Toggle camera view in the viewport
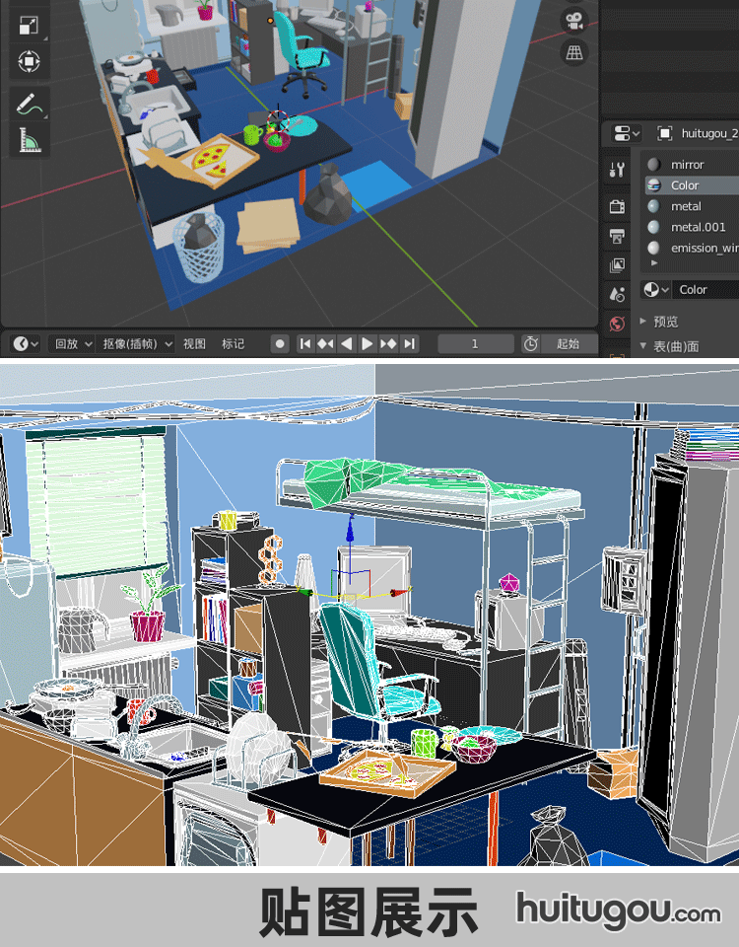Viewport: 739px width, 947px height. pyautogui.click(x=573, y=21)
